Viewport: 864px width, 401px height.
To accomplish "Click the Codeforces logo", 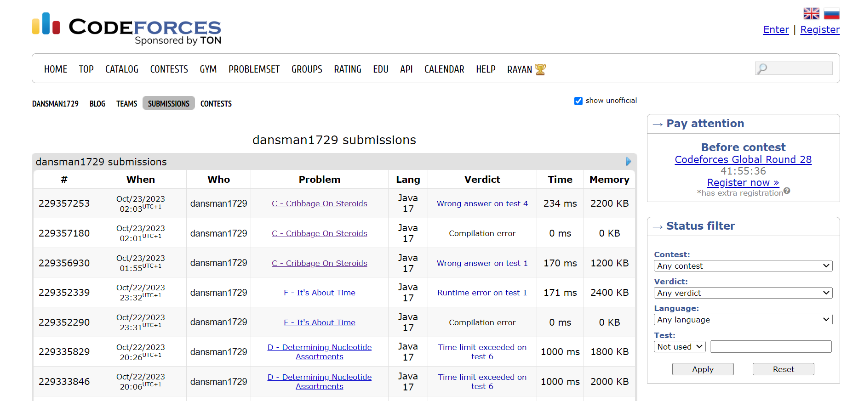I will tap(127, 28).
